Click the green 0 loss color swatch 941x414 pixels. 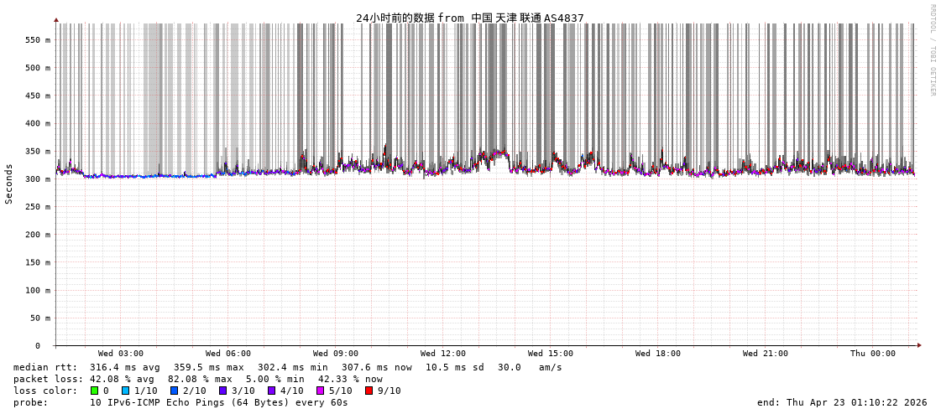pyautogui.click(x=95, y=391)
